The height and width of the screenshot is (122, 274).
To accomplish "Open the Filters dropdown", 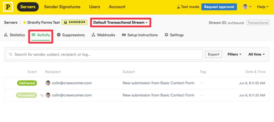I will (234, 54).
